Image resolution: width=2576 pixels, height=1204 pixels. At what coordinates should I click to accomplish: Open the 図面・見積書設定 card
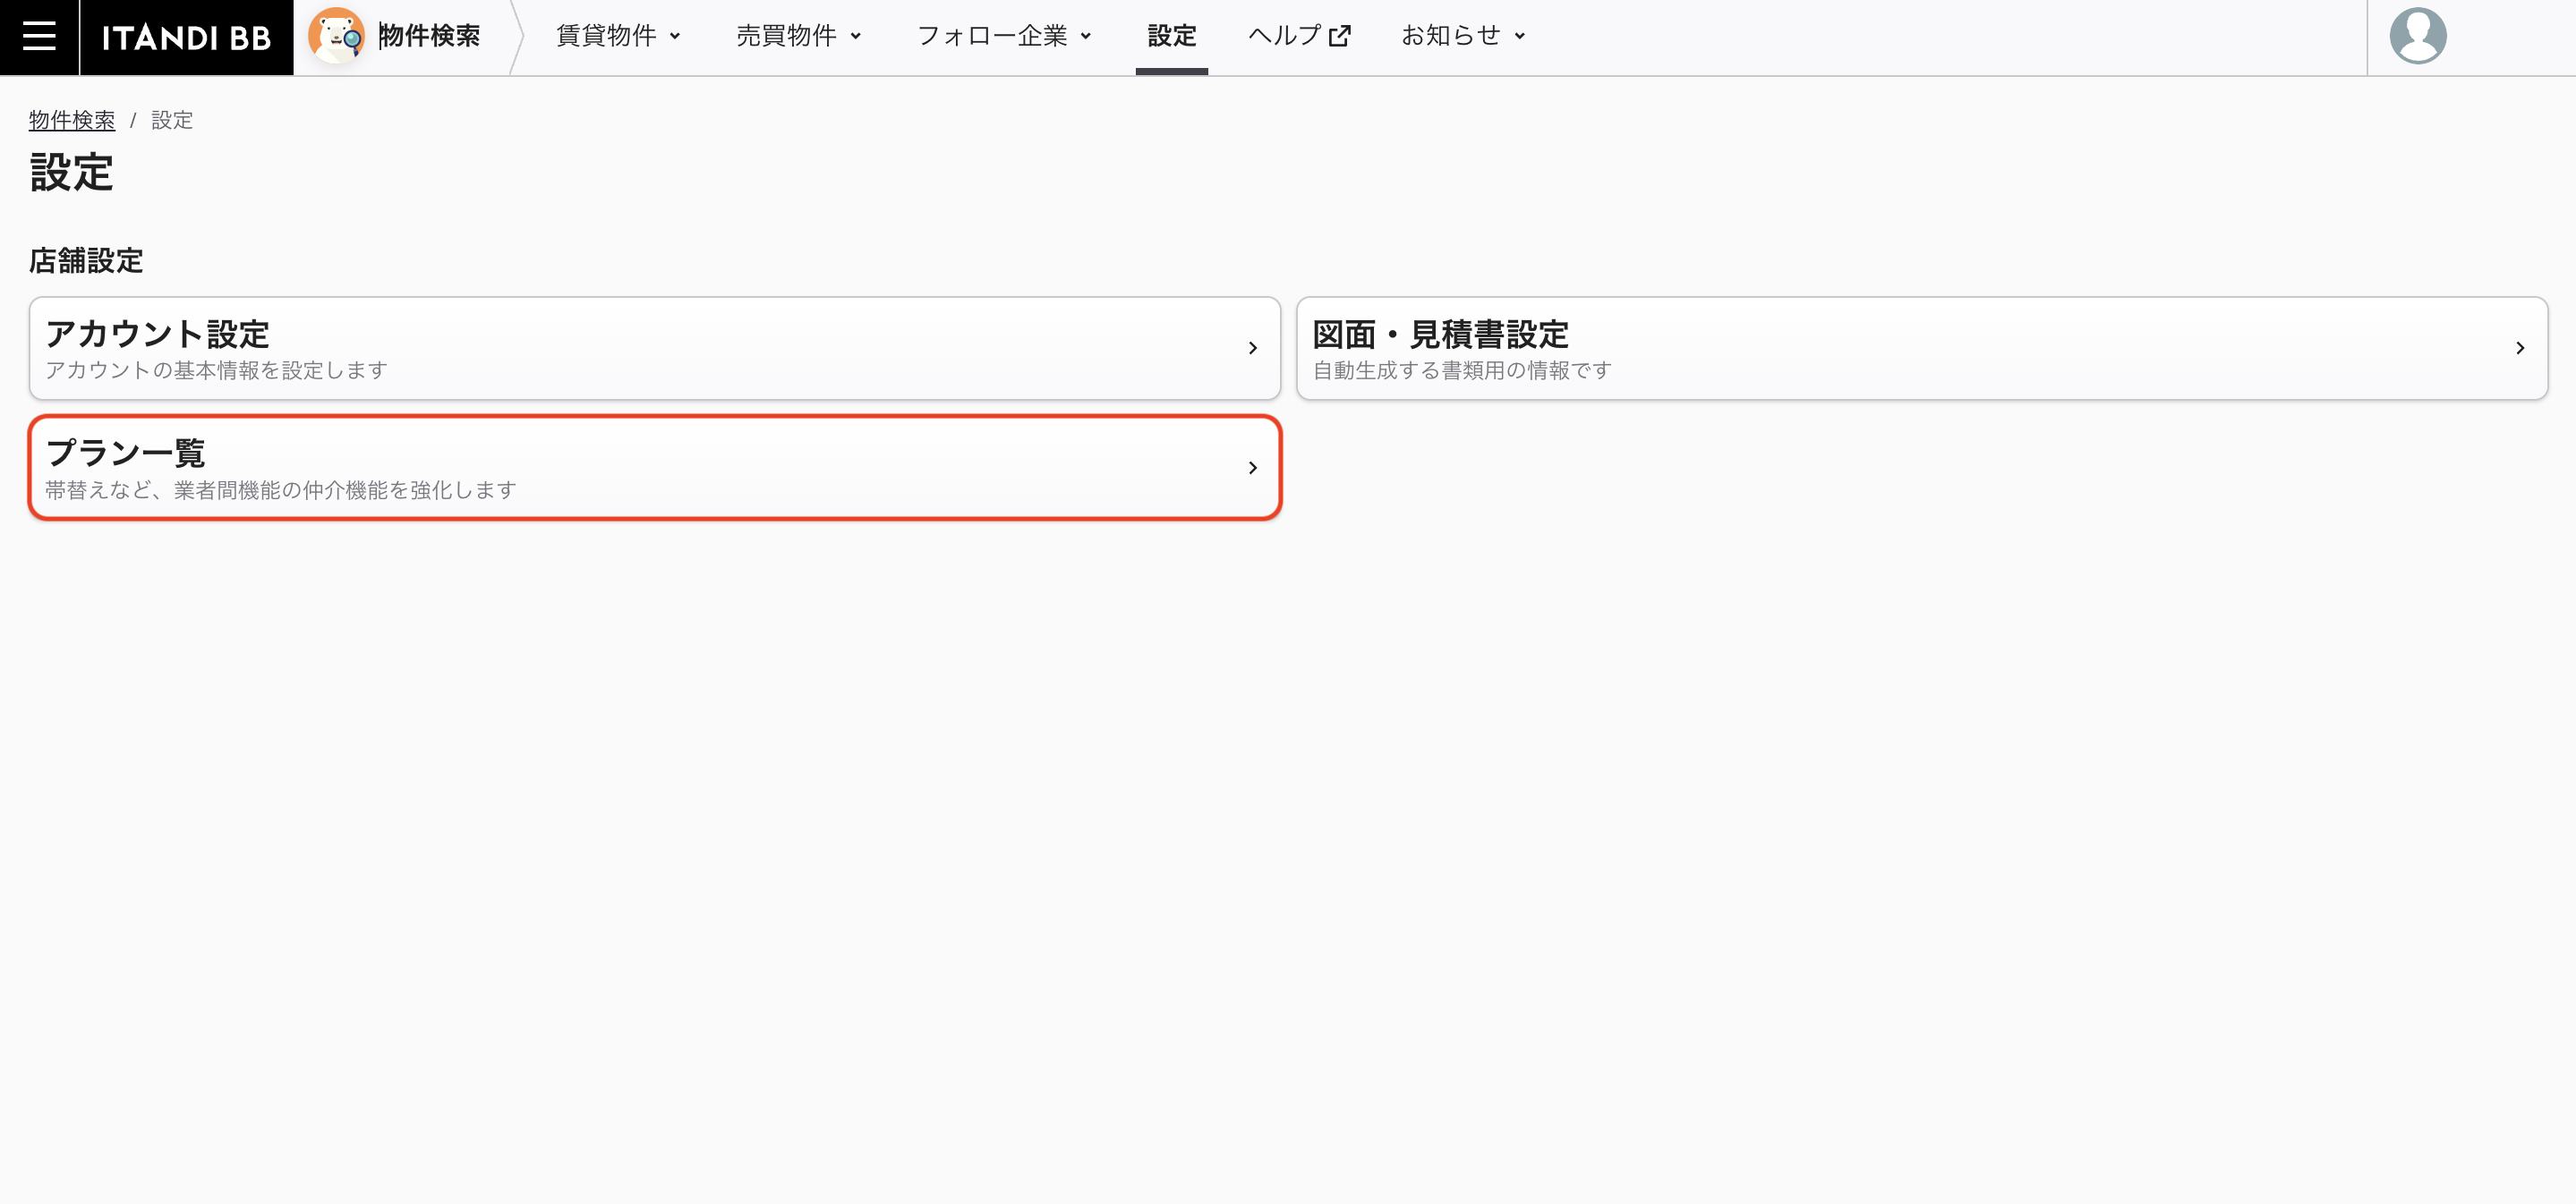(x=1921, y=348)
